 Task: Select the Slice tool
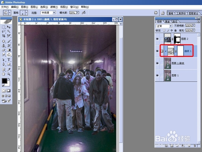coord(9,36)
